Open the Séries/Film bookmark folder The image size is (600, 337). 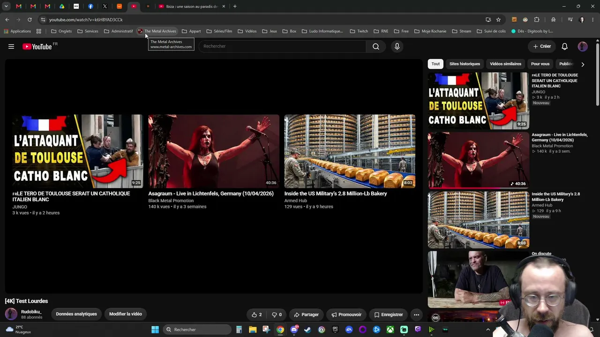coord(219,31)
